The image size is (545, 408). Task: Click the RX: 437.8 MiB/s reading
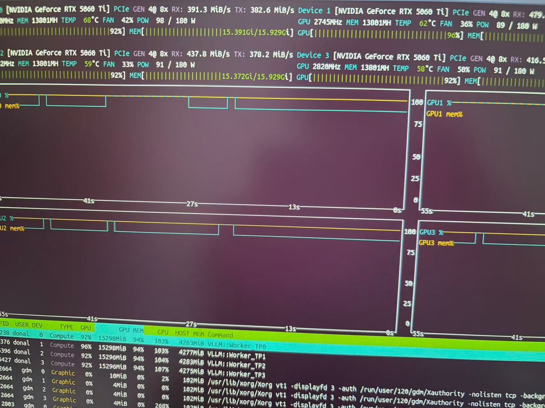click(201, 54)
